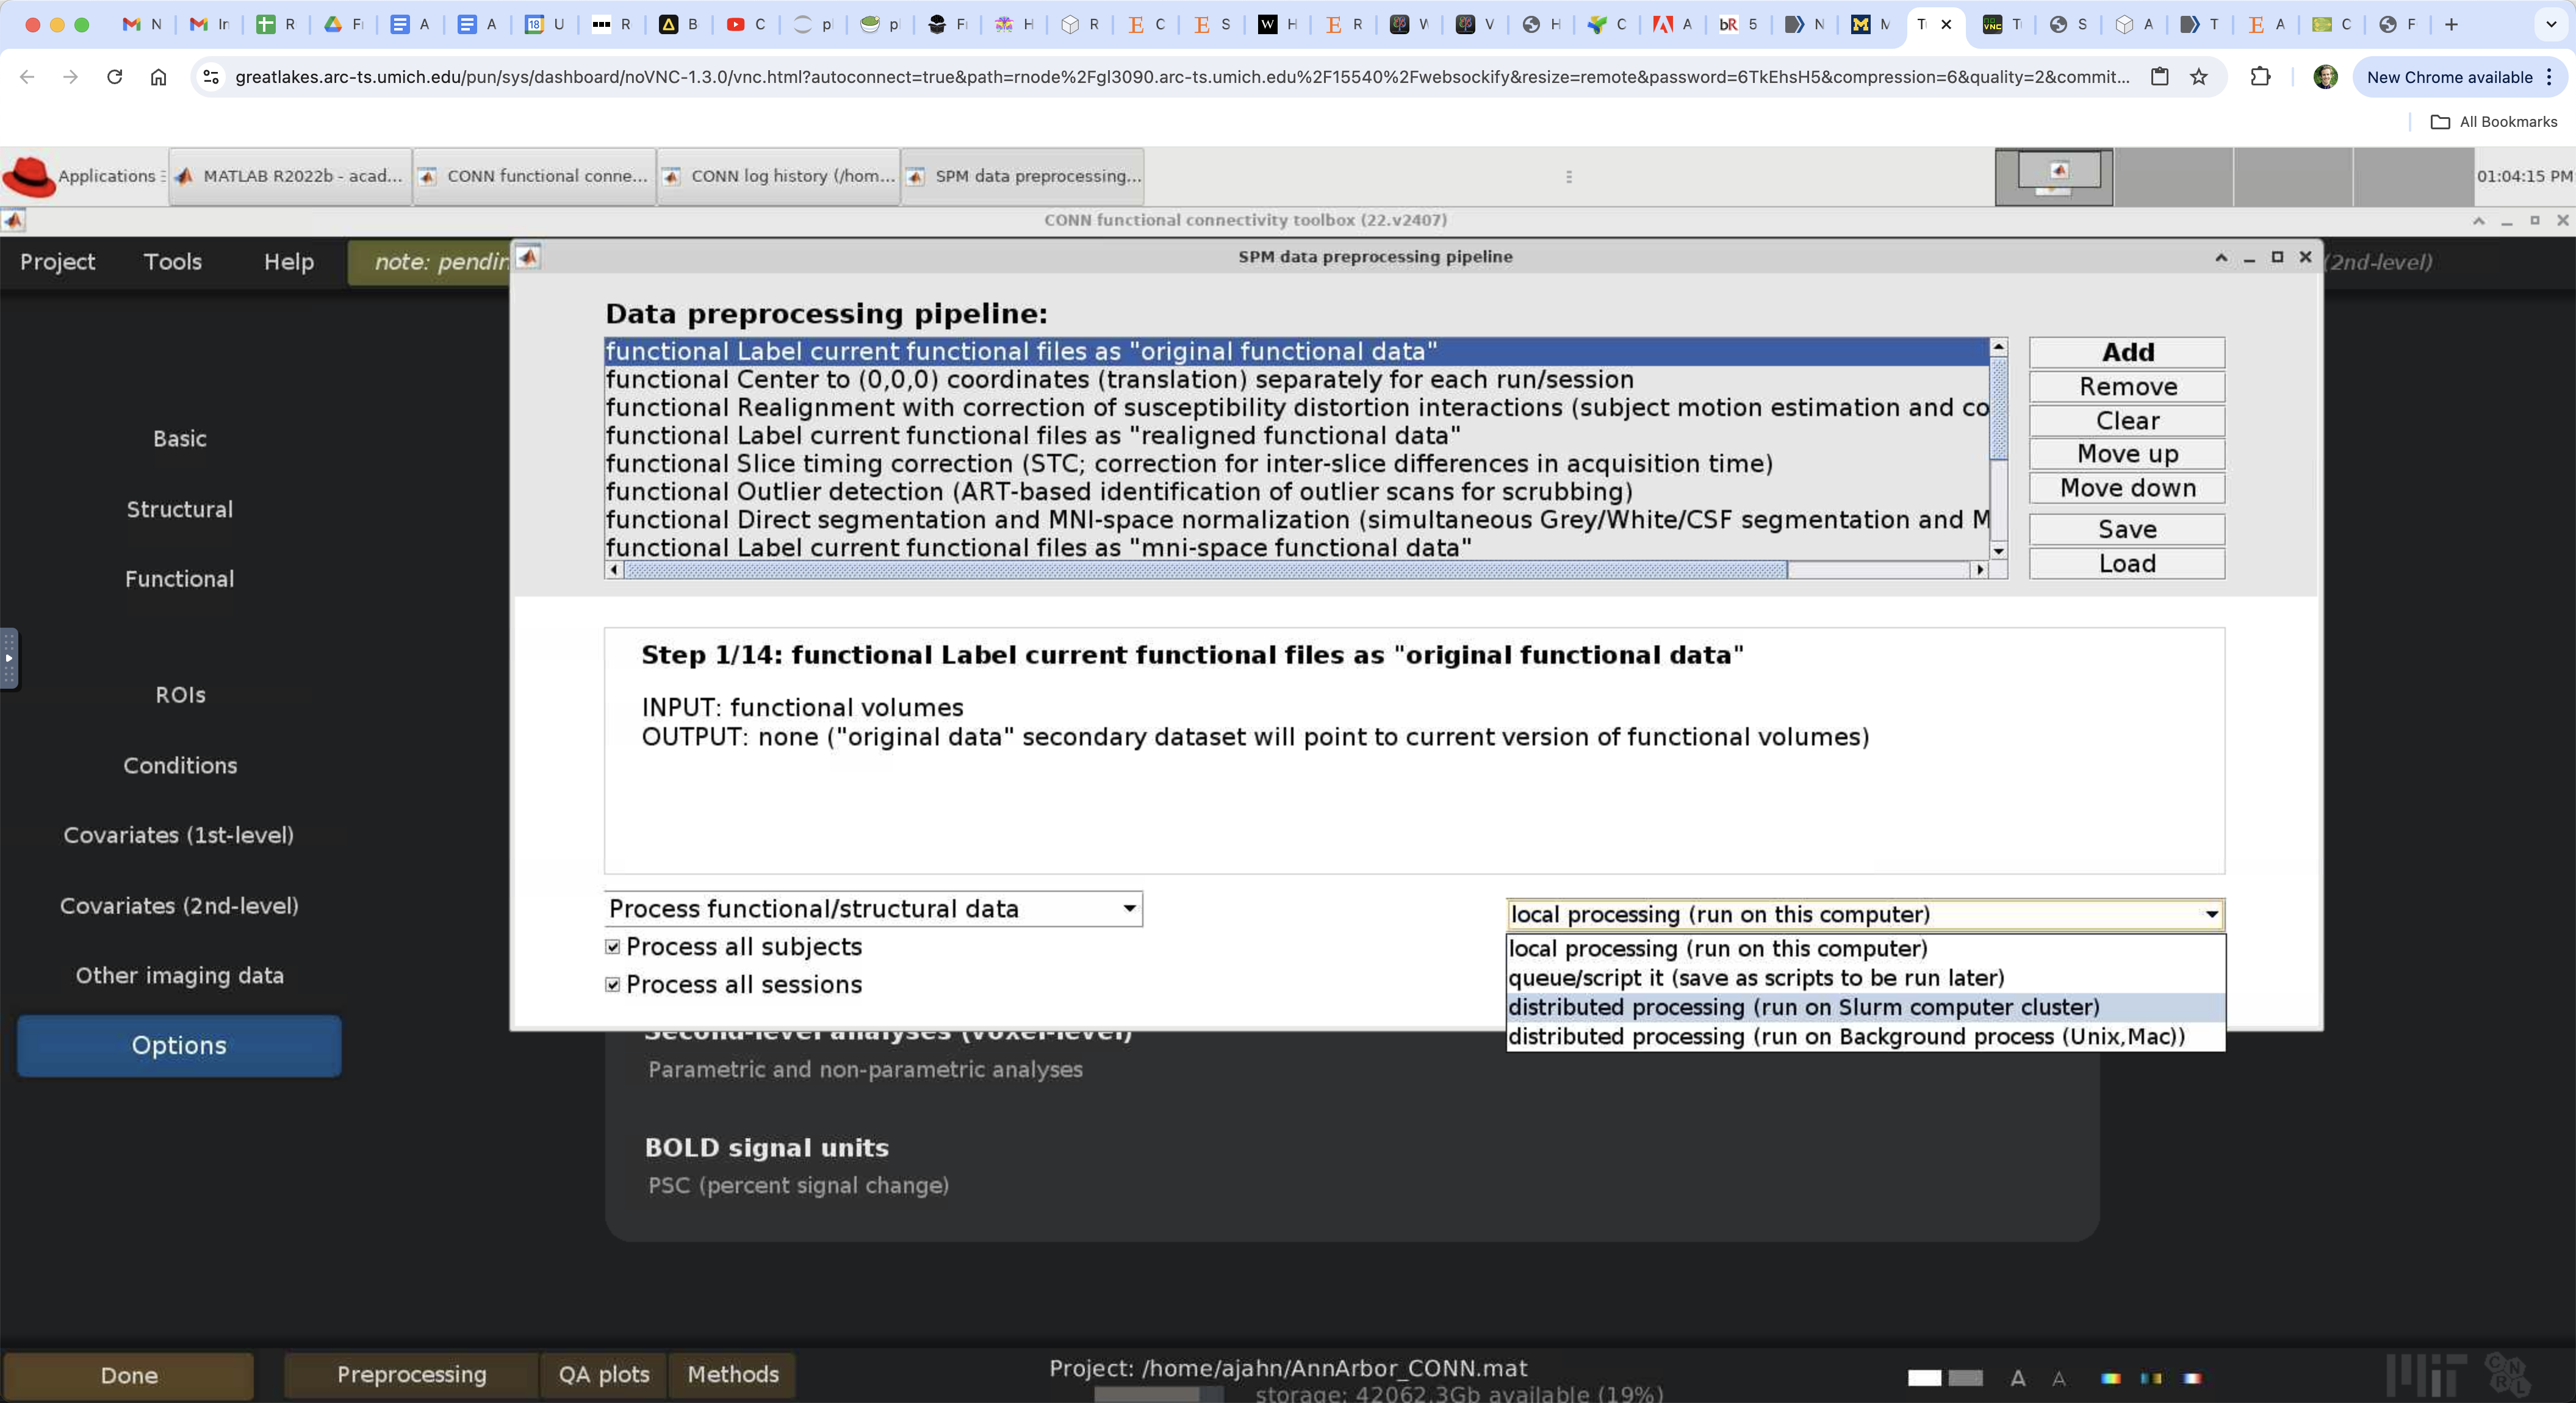Viewport: 2576px width, 1403px height.
Task: Click the Move up button
Action: tap(2127, 454)
